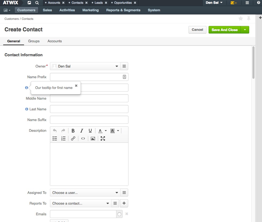Redo in the Description editor
Screen dimensions: 262x222
[x=63, y=130]
